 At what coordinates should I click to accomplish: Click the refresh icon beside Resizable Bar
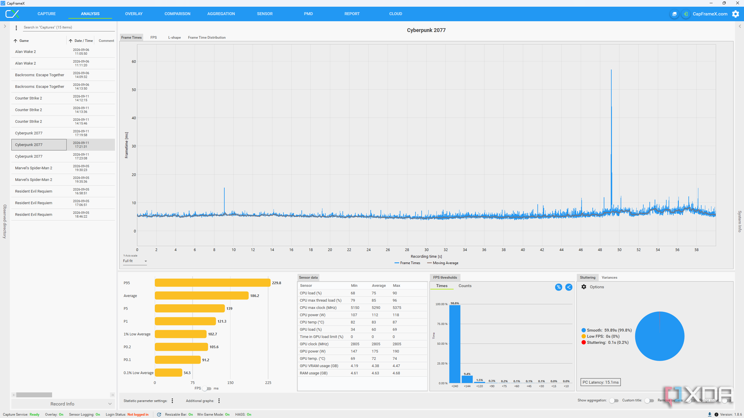[x=159, y=415]
